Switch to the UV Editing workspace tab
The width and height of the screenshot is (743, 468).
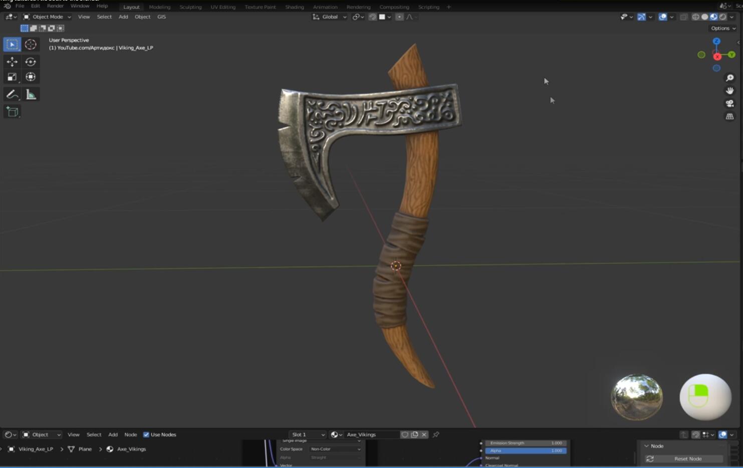click(x=222, y=7)
